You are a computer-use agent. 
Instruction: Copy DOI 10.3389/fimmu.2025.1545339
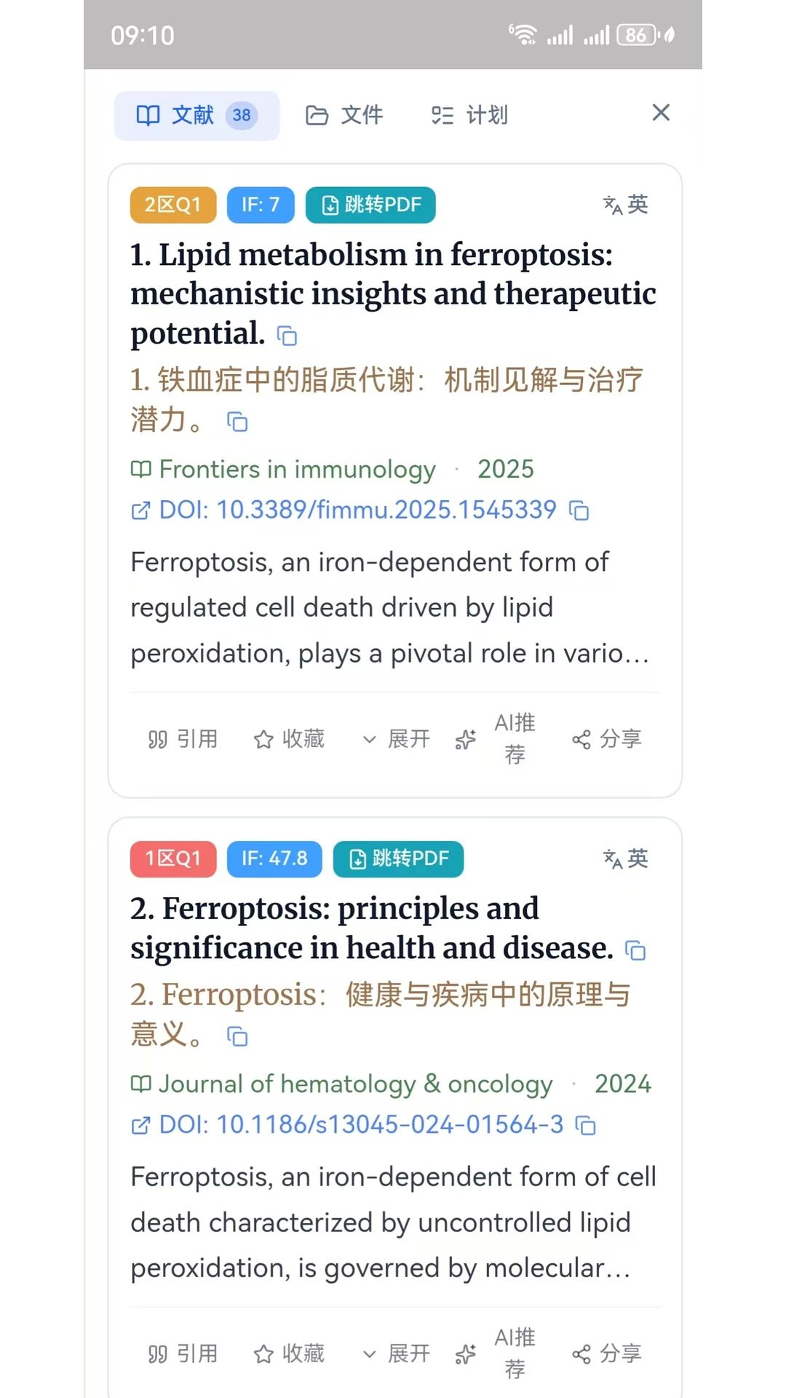click(x=579, y=510)
